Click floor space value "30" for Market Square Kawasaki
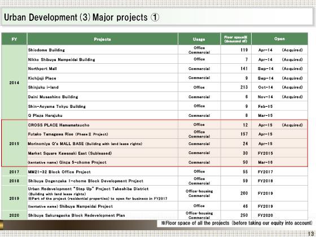The height and width of the screenshot is (237, 316). (x=245, y=153)
